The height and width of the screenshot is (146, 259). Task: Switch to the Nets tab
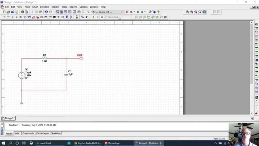pyautogui.click(x=17, y=133)
